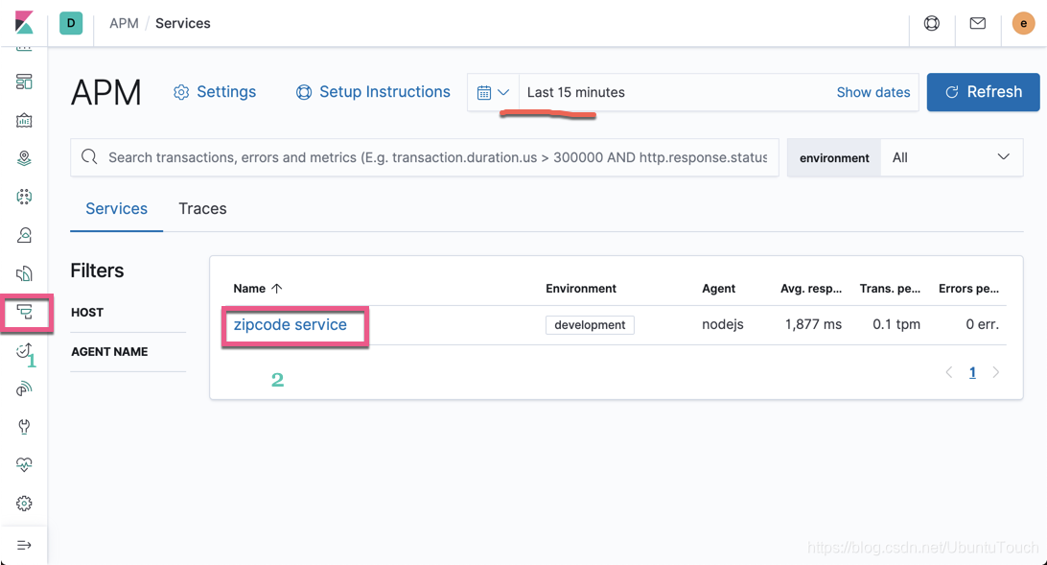1047x565 pixels.
Task: Open the Uptime icon in sidebar
Action: (x=24, y=350)
